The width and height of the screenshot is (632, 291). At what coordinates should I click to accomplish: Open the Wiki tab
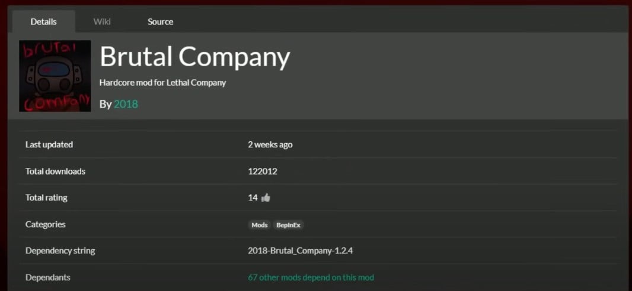tap(102, 22)
